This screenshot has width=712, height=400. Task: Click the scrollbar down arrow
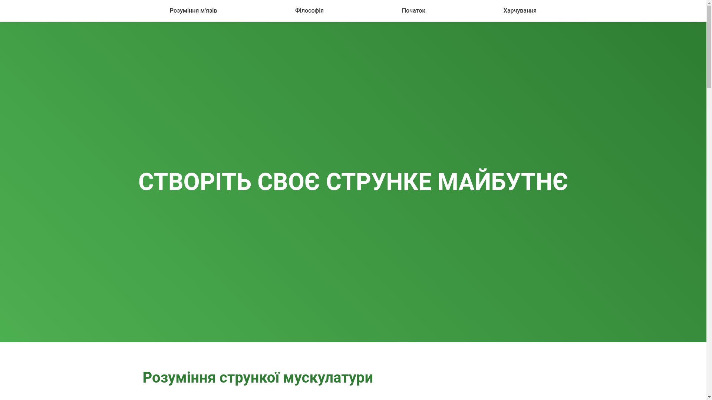pyautogui.click(x=709, y=397)
